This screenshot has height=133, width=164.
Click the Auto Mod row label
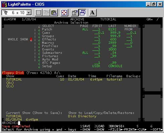pyautogui.click(x=50, y=59)
